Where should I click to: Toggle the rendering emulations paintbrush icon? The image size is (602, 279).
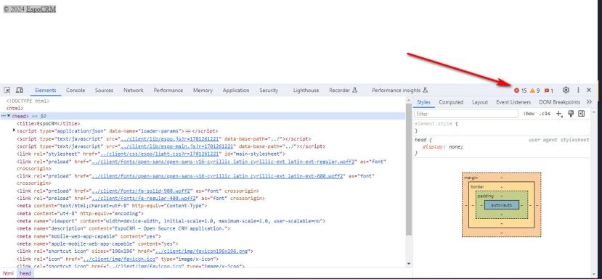point(571,114)
